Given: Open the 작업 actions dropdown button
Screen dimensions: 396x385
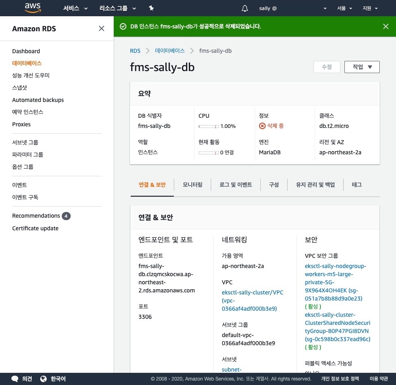Looking at the screenshot, I should (x=361, y=67).
